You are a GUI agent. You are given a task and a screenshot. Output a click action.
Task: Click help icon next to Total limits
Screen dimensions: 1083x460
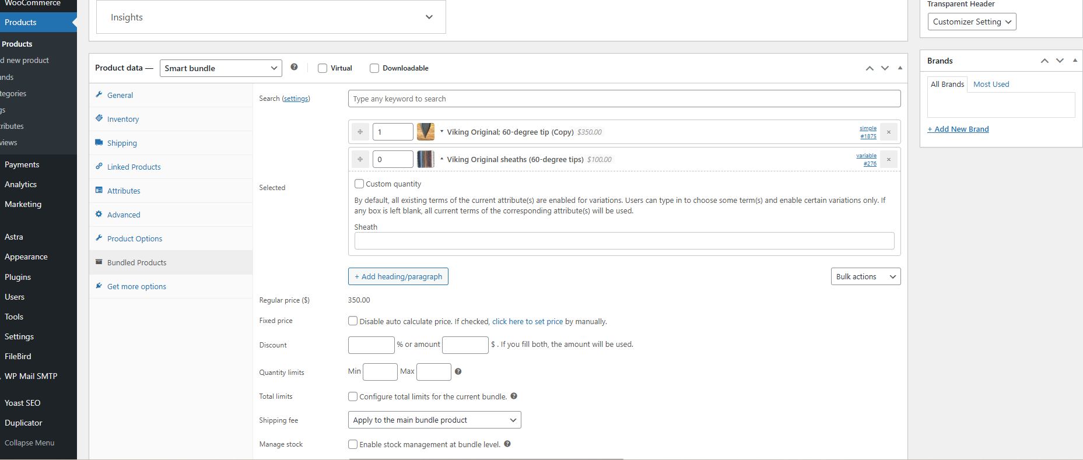pos(514,396)
